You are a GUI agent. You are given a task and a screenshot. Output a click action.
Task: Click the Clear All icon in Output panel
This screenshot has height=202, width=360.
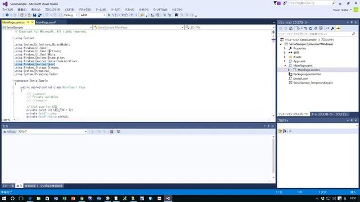[111, 132]
